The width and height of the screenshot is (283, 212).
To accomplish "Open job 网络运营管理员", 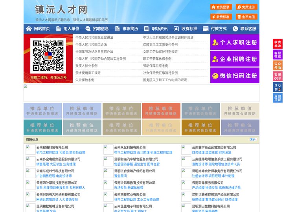I will point(47,199).
